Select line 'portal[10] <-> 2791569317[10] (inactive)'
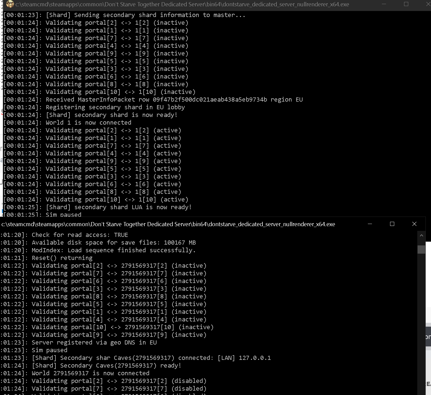 tap(107, 327)
